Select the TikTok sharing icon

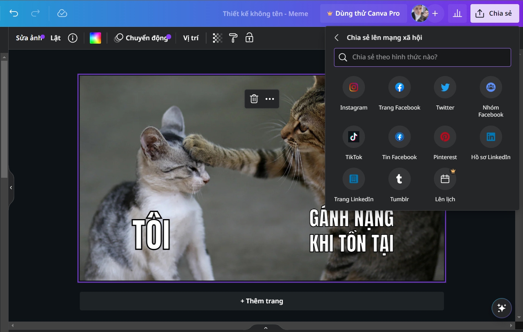[x=353, y=136]
